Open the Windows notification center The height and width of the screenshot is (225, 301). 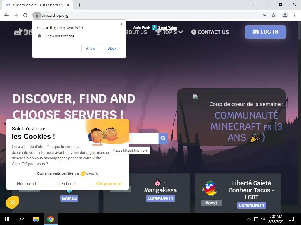coord(291,219)
